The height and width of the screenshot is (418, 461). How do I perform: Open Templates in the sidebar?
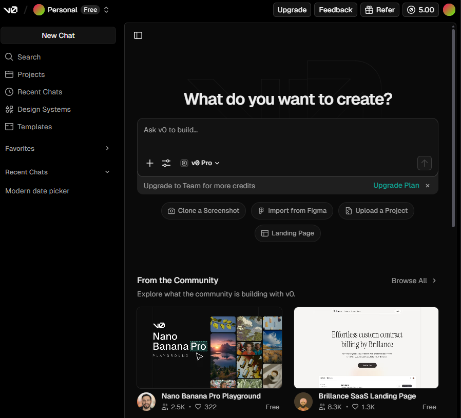pyautogui.click(x=58, y=127)
